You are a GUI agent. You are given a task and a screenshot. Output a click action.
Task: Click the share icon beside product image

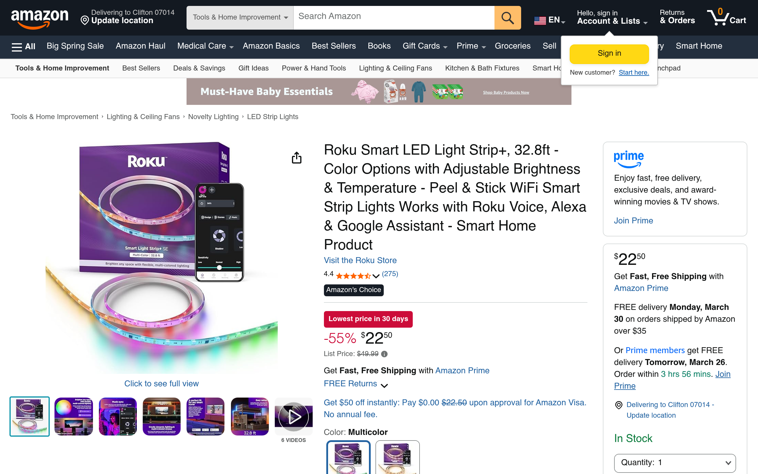pos(296,158)
